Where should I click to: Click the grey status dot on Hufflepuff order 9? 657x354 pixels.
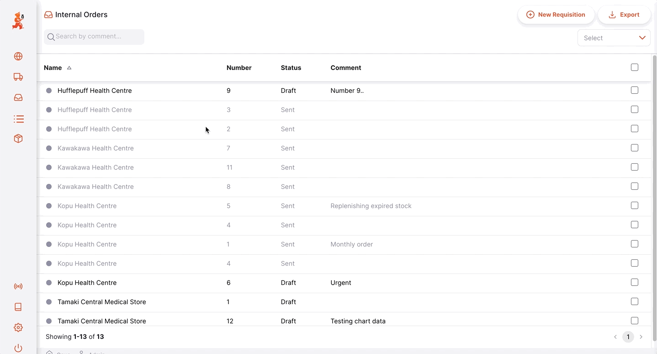click(49, 91)
